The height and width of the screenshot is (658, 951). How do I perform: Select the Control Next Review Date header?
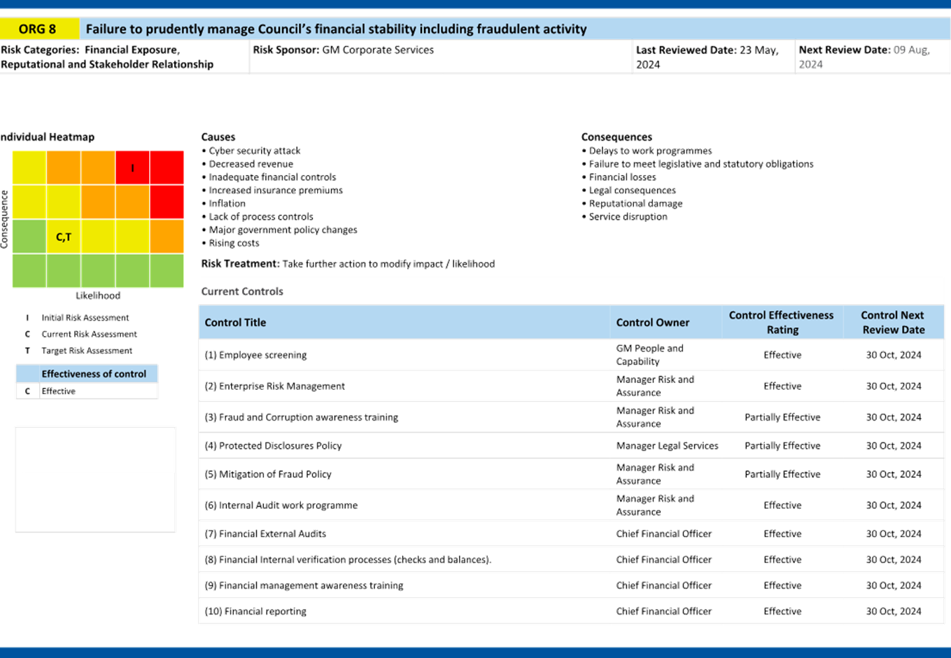[x=893, y=323]
